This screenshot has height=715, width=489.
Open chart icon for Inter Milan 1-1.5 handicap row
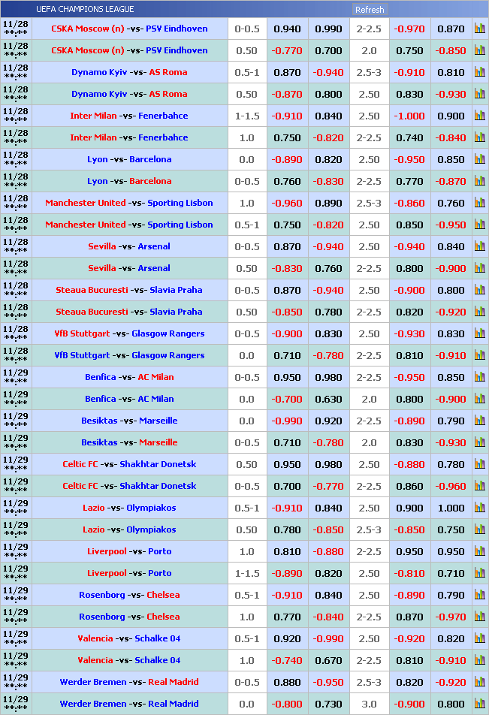tap(479, 116)
